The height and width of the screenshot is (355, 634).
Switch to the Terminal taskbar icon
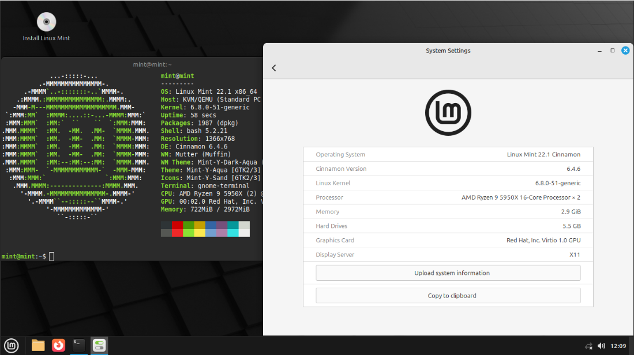(79, 345)
